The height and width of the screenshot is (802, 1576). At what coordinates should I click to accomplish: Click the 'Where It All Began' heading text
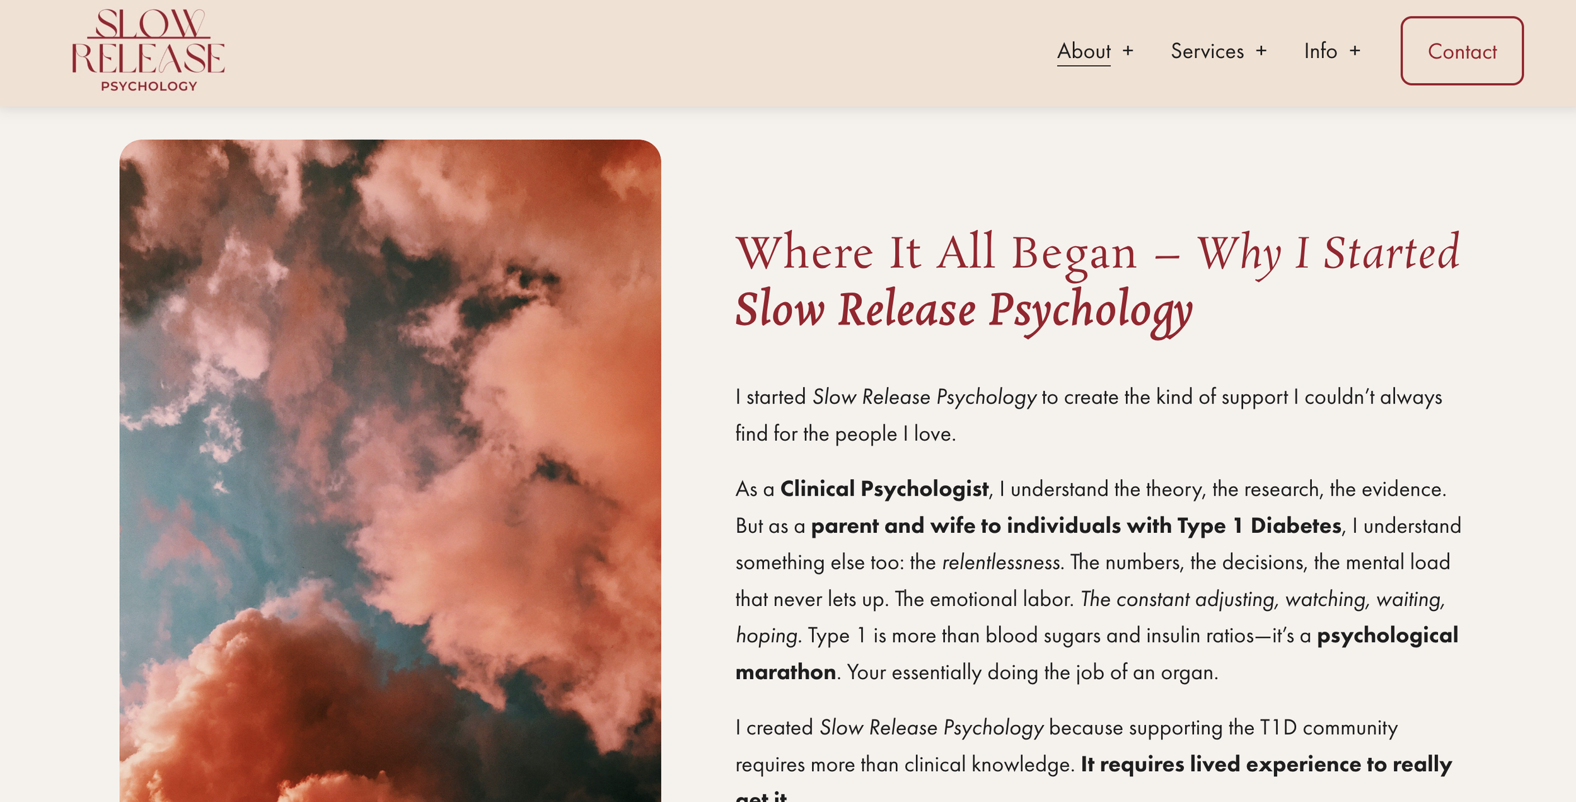936,253
